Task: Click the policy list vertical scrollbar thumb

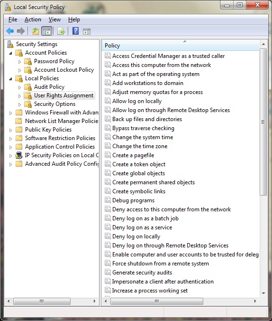Action: point(263,122)
